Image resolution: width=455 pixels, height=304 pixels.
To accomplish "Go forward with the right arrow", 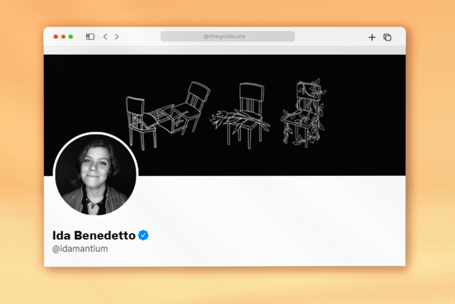I will (x=117, y=36).
